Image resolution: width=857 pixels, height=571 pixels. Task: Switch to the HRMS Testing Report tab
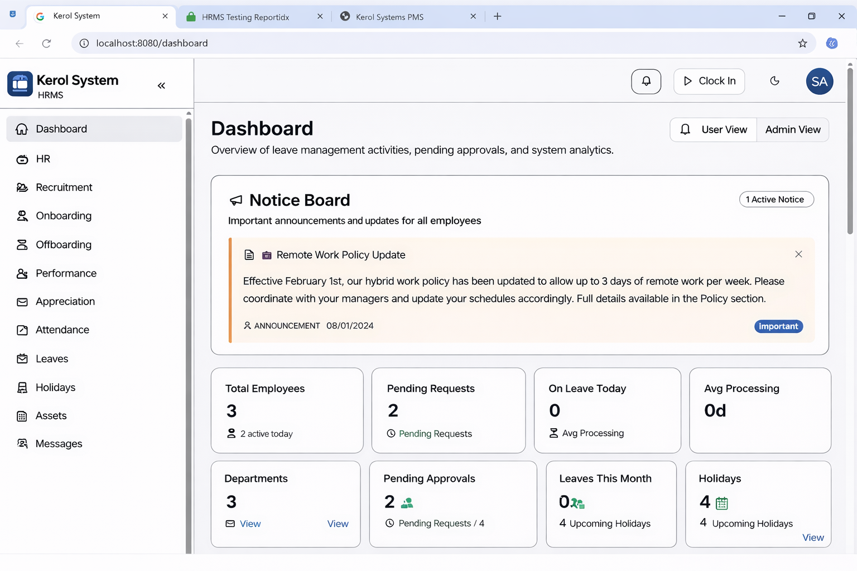245,17
